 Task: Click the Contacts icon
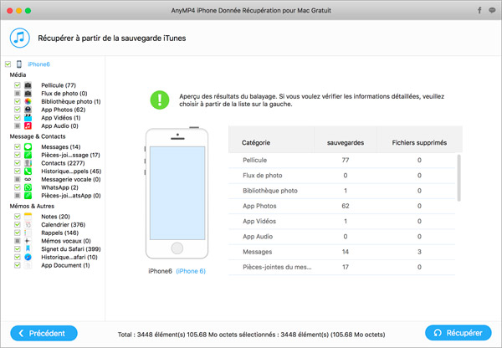(28, 163)
